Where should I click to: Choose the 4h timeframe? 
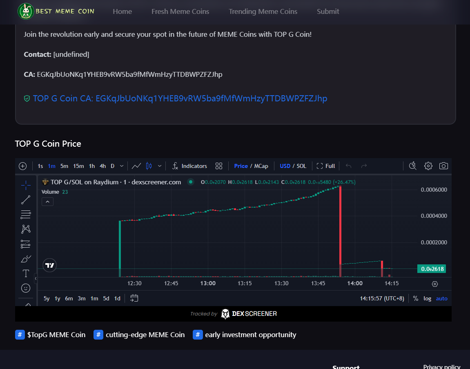[x=103, y=166]
